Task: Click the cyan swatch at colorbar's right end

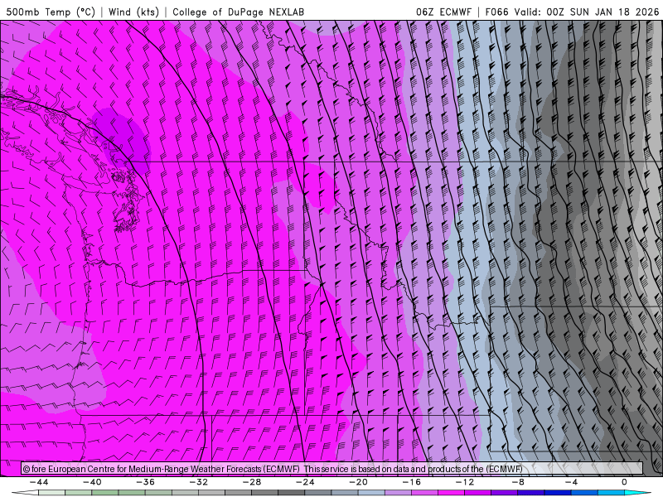Action: 634,493
